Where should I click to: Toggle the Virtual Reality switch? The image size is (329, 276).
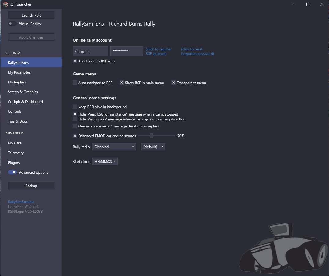(x=12, y=24)
